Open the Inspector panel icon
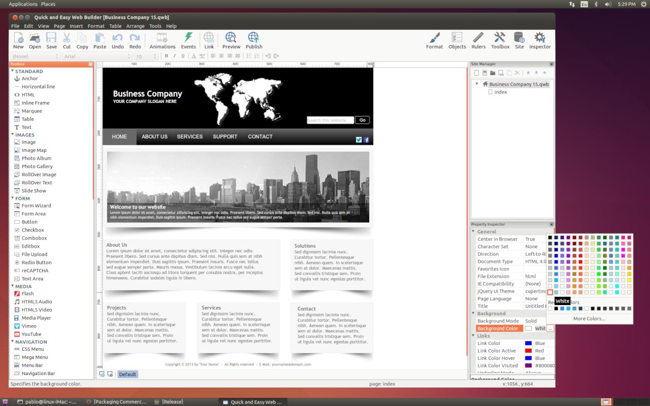Screen dimensions: 650x406 [540, 40]
